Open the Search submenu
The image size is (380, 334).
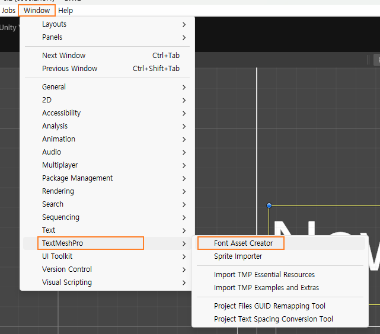click(107, 204)
